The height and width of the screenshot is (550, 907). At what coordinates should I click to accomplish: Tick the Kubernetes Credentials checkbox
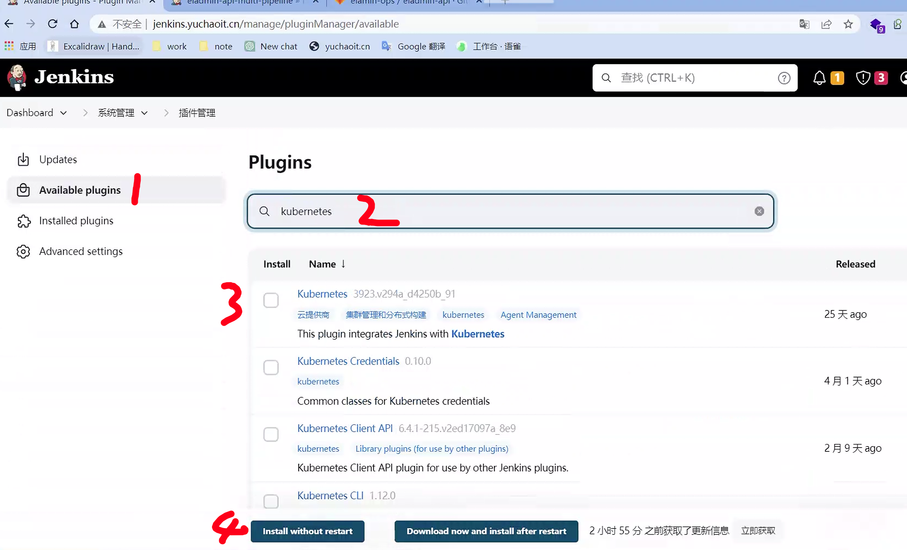click(271, 367)
